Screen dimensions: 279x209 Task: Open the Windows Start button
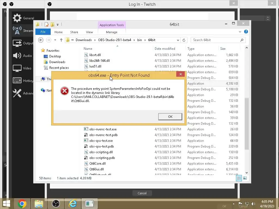[7, 204]
